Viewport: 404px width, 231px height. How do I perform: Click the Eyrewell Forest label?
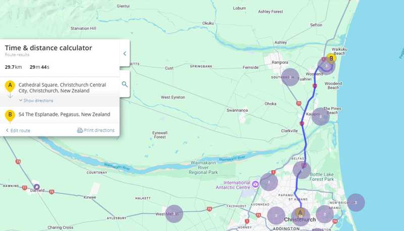pyautogui.click(x=160, y=135)
